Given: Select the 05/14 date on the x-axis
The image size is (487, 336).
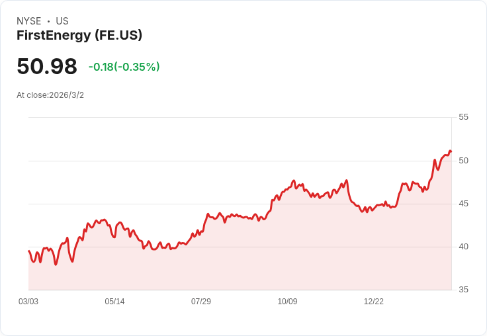Looking at the screenshot, I should pyautogui.click(x=114, y=302).
